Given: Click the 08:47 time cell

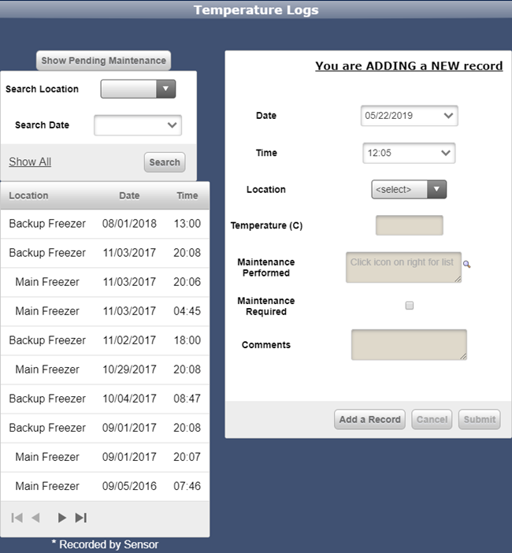Looking at the screenshot, I should point(187,399).
